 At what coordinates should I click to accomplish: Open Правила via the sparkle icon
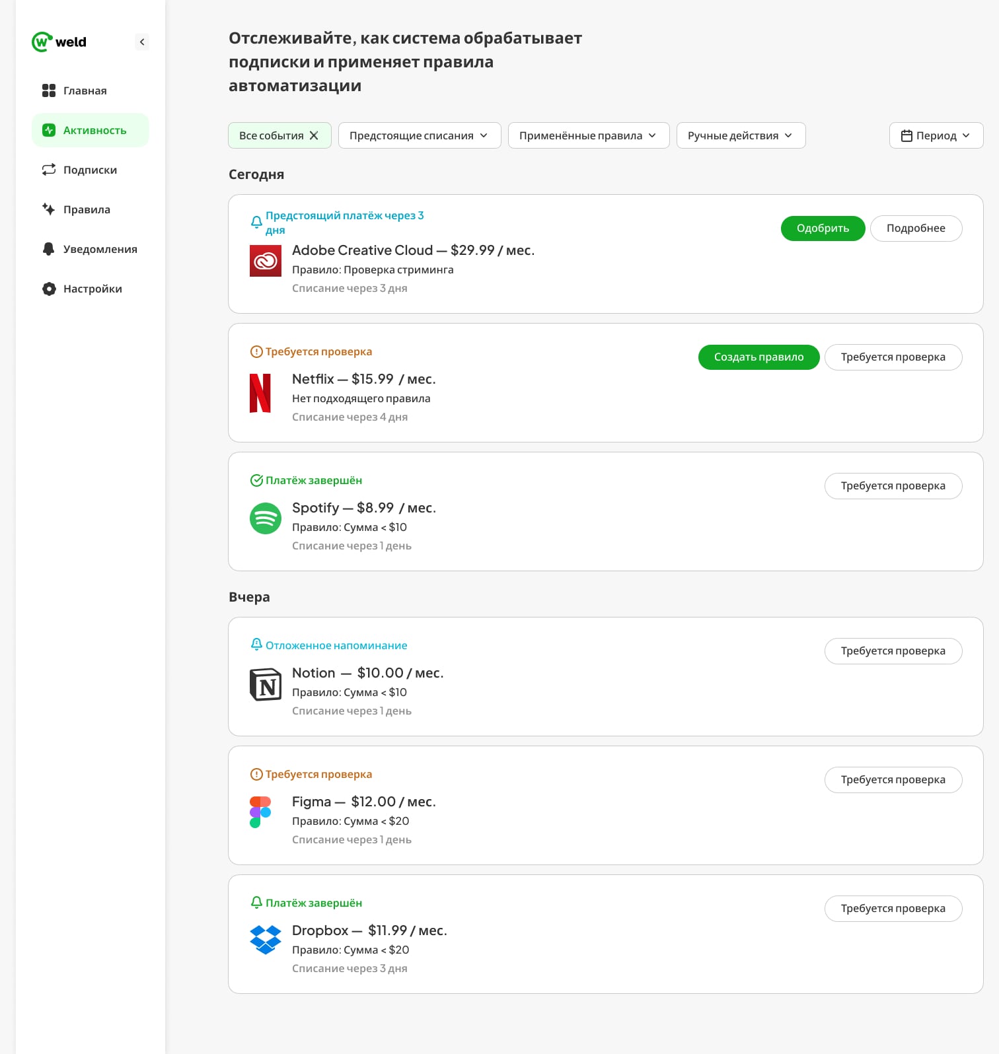click(x=49, y=209)
